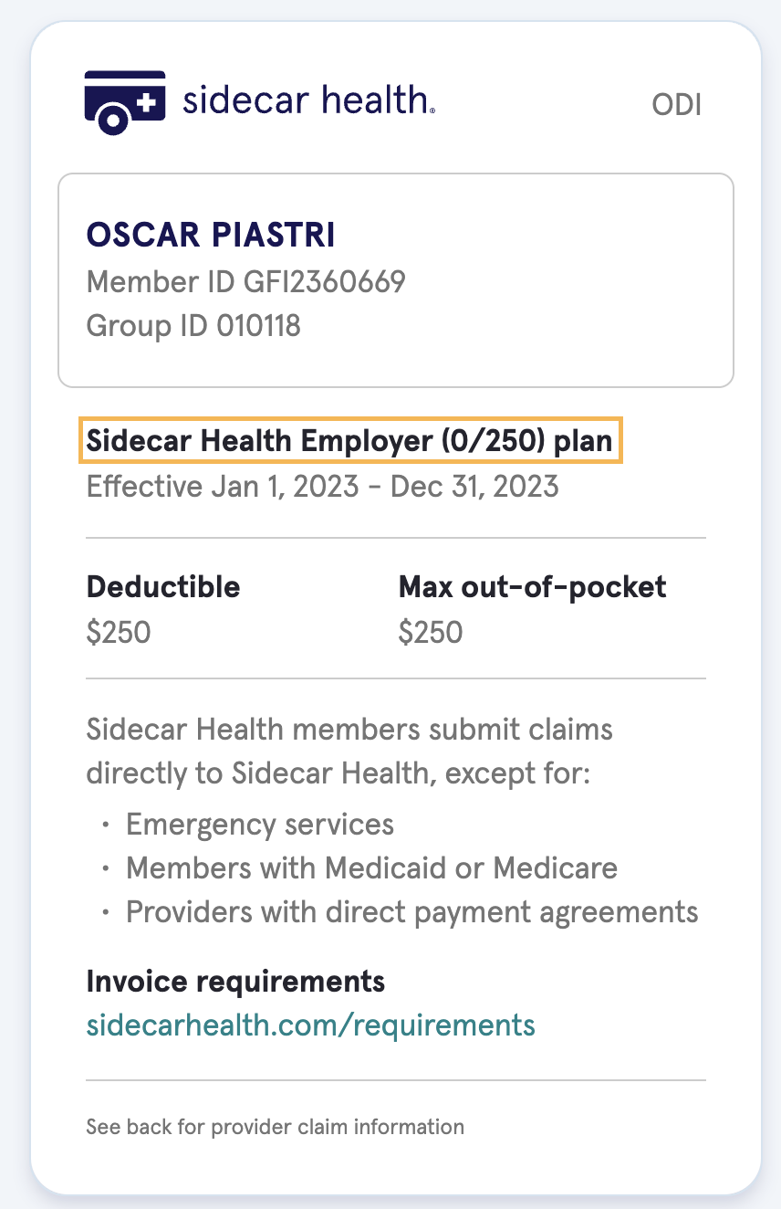The height and width of the screenshot is (1209, 781).
Task: Open the sidecarhealth.com/requirements link
Action: (310, 1025)
